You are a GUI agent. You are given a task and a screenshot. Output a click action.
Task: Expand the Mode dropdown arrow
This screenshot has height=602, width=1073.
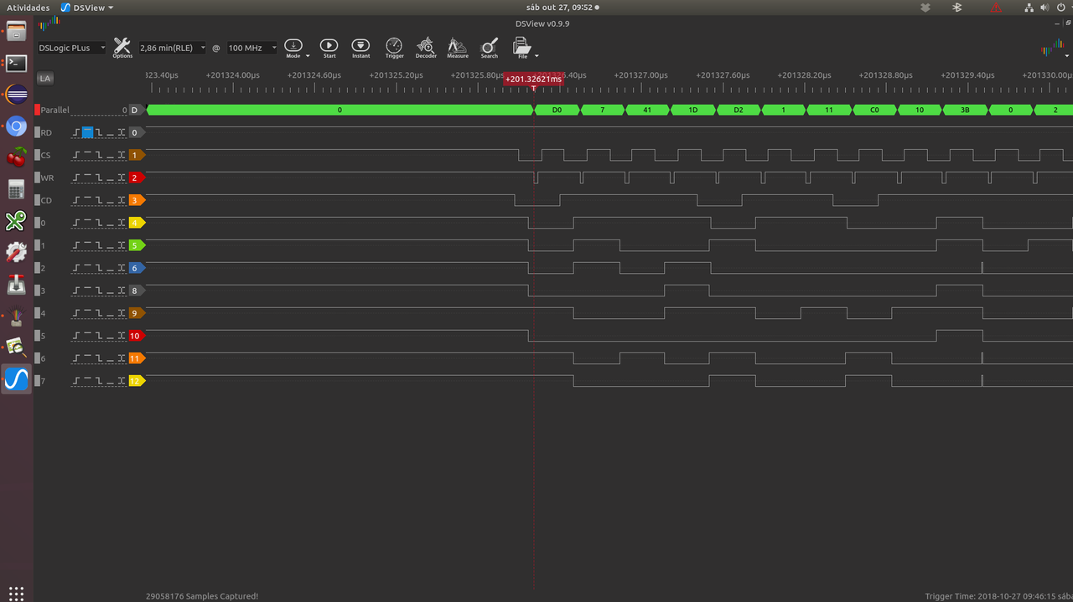(308, 56)
